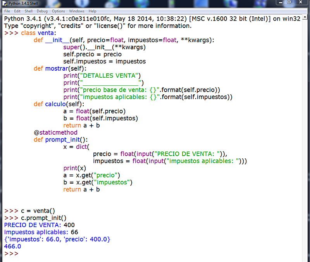Image resolution: width=310 pixels, height=262 pixels.
Task: Click the PRECIO DE VENTA: 400 line
Action: (39, 225)
